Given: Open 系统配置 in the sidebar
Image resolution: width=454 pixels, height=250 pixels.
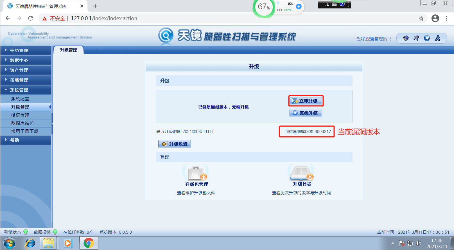Looking at the screenshot, I should [x=26, y=99].
